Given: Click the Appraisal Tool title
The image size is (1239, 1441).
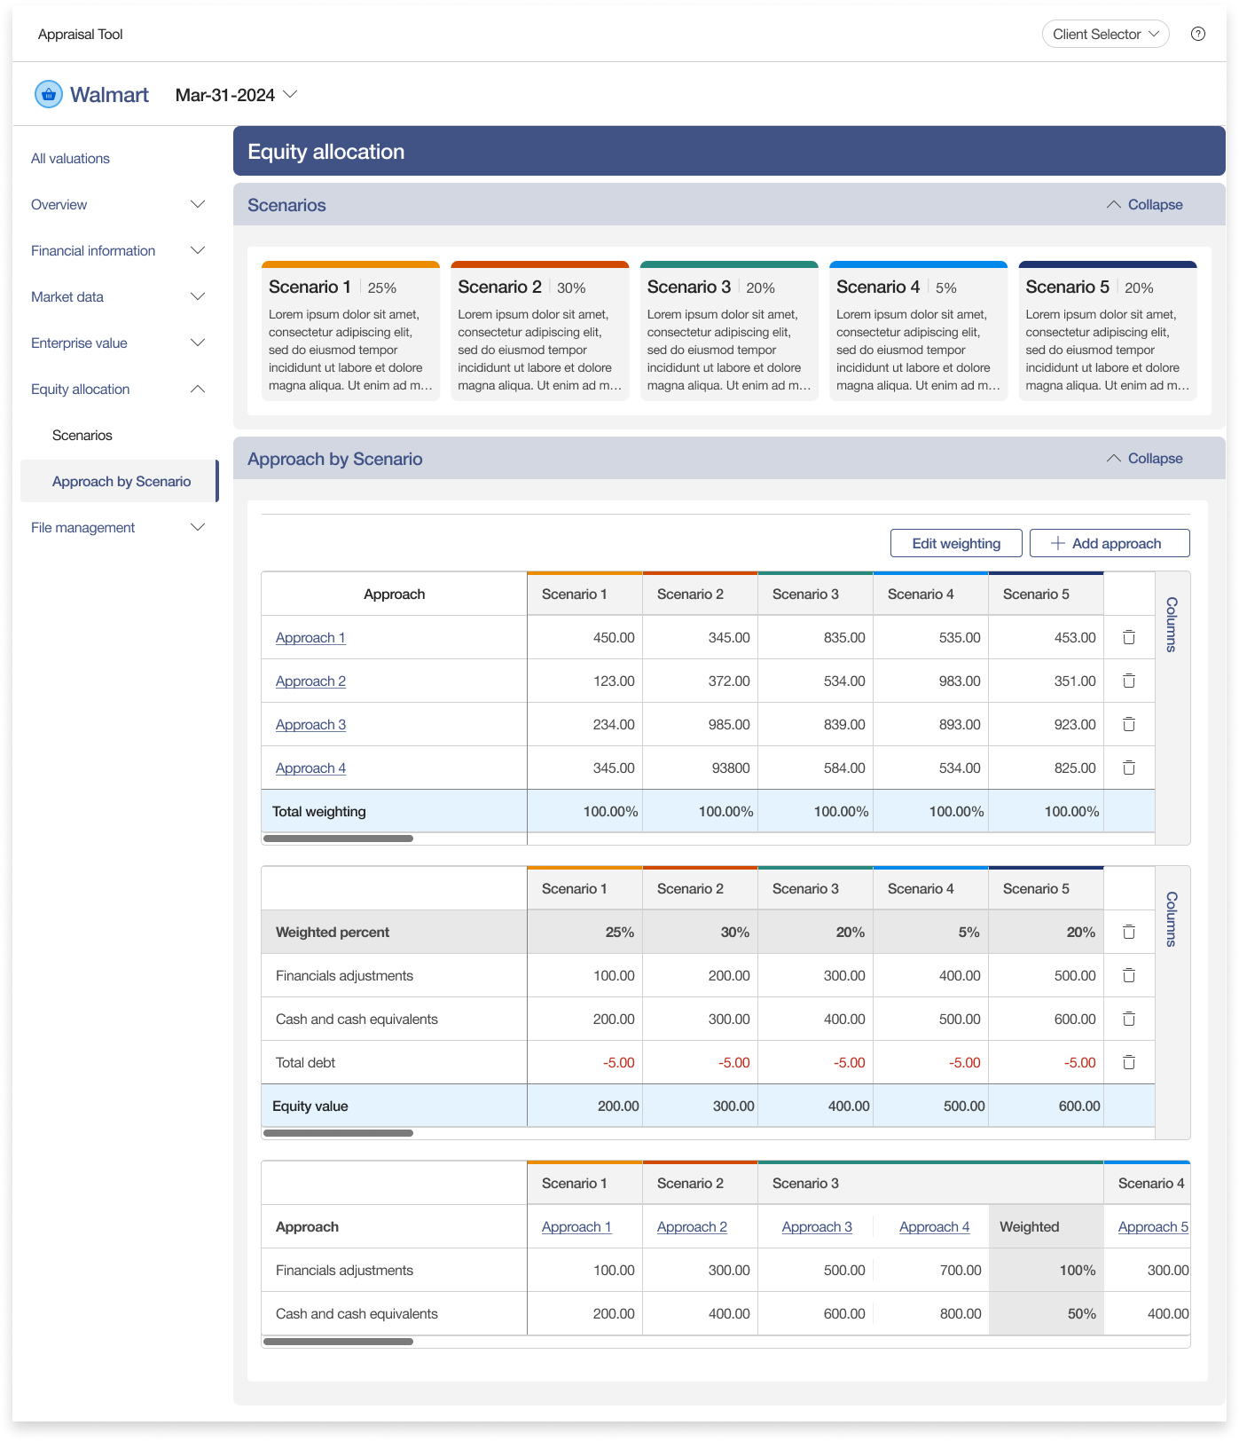Looking at the screenshot, I should (x=80, y=34).
